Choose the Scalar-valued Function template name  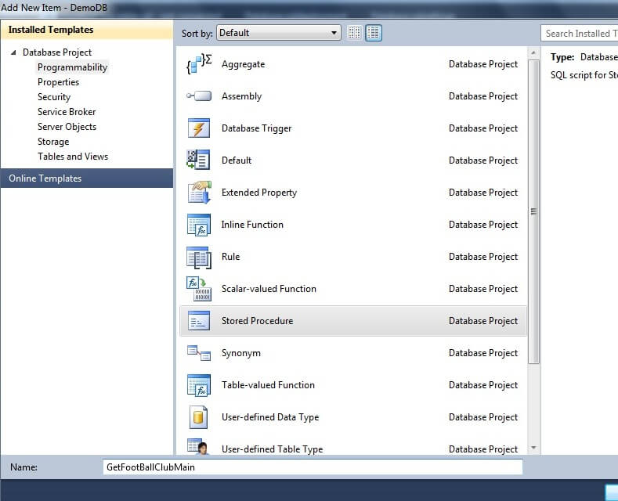pyautogui.click(x=269, y=289)
